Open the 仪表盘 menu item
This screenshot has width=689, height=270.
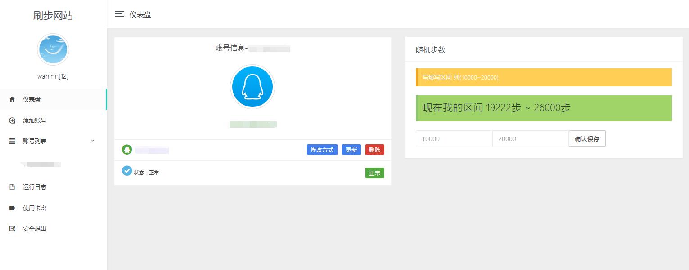coord(32,99)
